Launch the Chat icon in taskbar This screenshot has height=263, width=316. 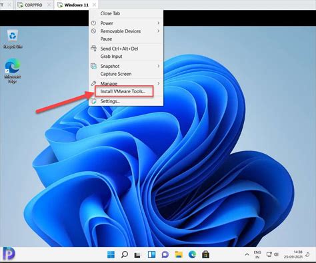(x=165, y=254)
